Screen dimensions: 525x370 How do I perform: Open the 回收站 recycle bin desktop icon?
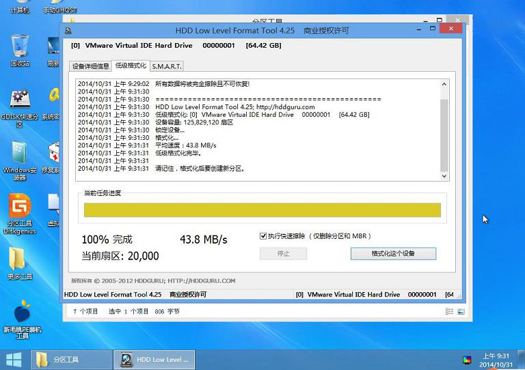coord(20,50)
